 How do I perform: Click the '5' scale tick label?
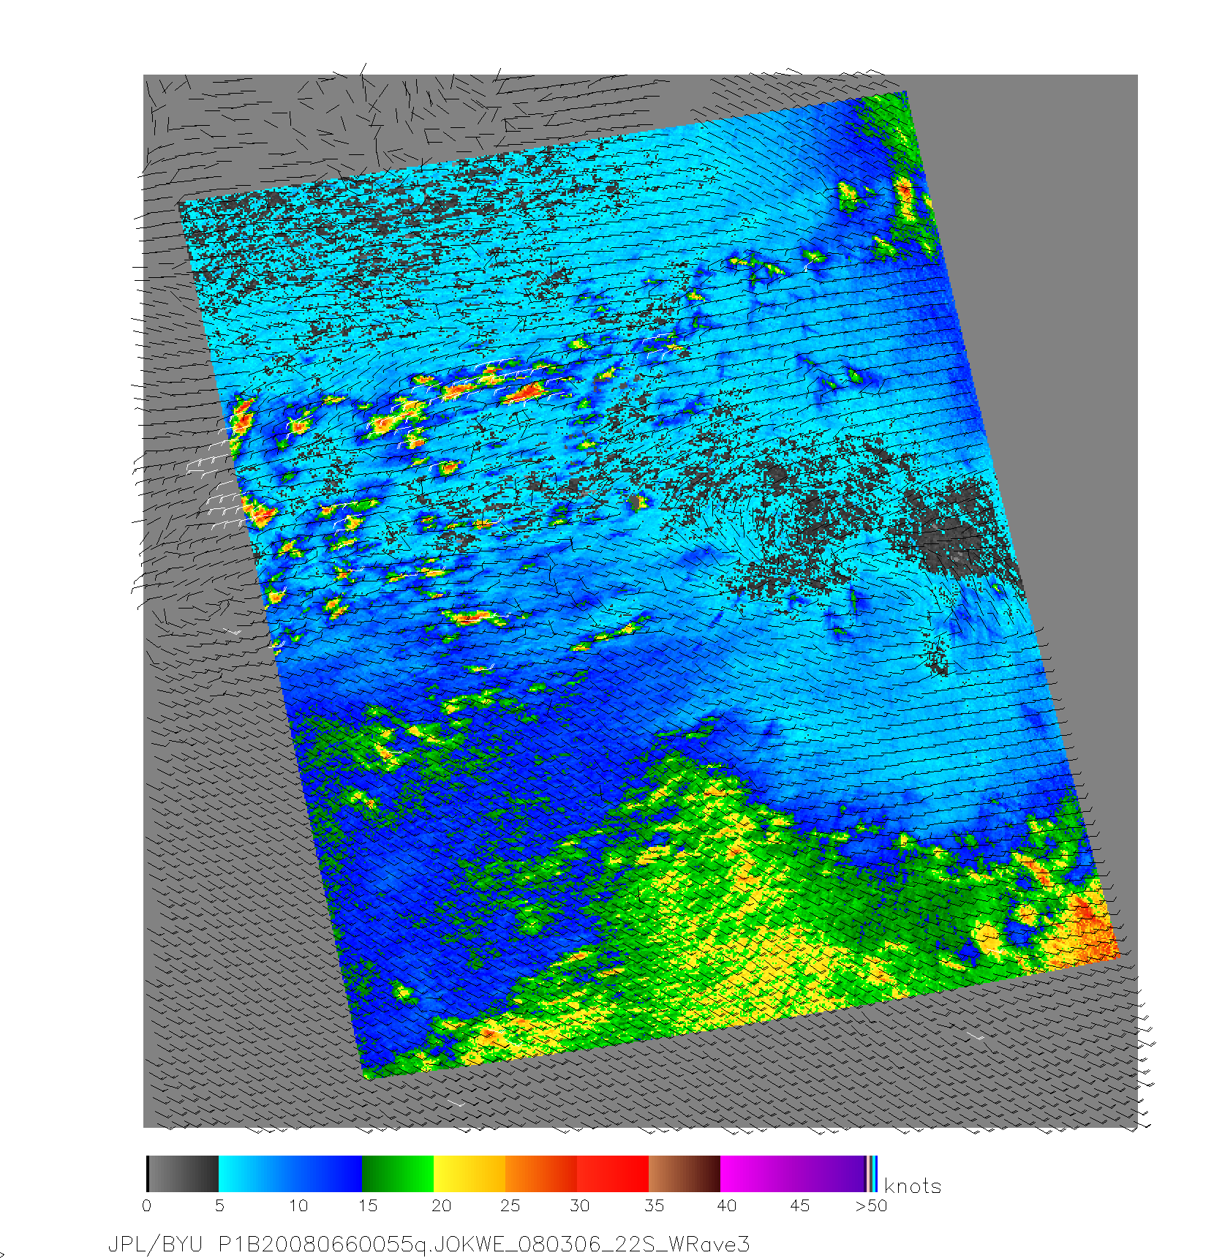[219, 1205]
